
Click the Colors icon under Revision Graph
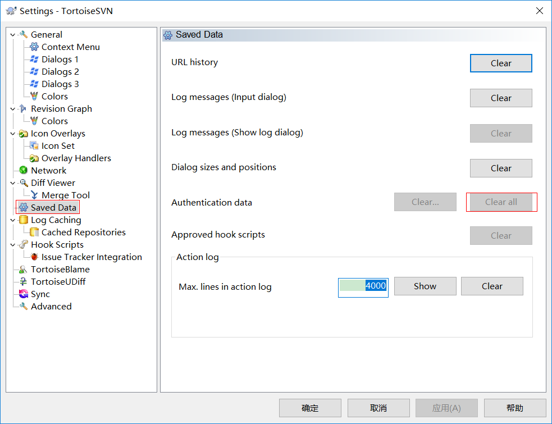pyautogui.click(x=34, y=121)
